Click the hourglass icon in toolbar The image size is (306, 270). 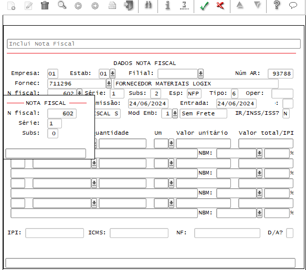[x=184, y=5]
